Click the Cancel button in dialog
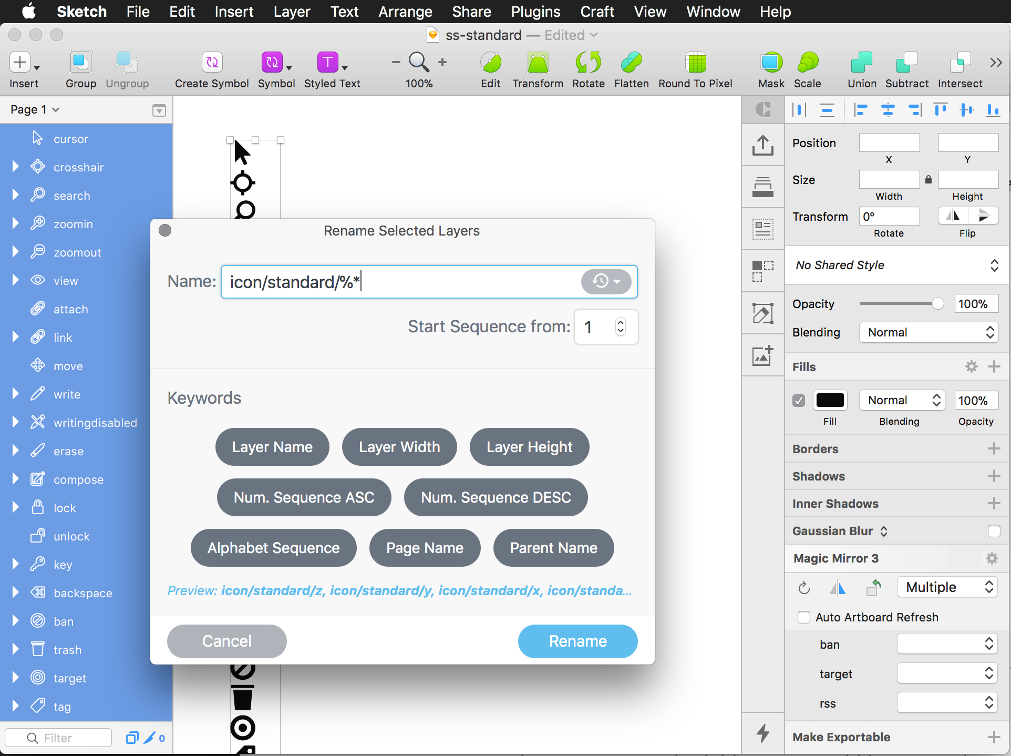 point(226,641)
